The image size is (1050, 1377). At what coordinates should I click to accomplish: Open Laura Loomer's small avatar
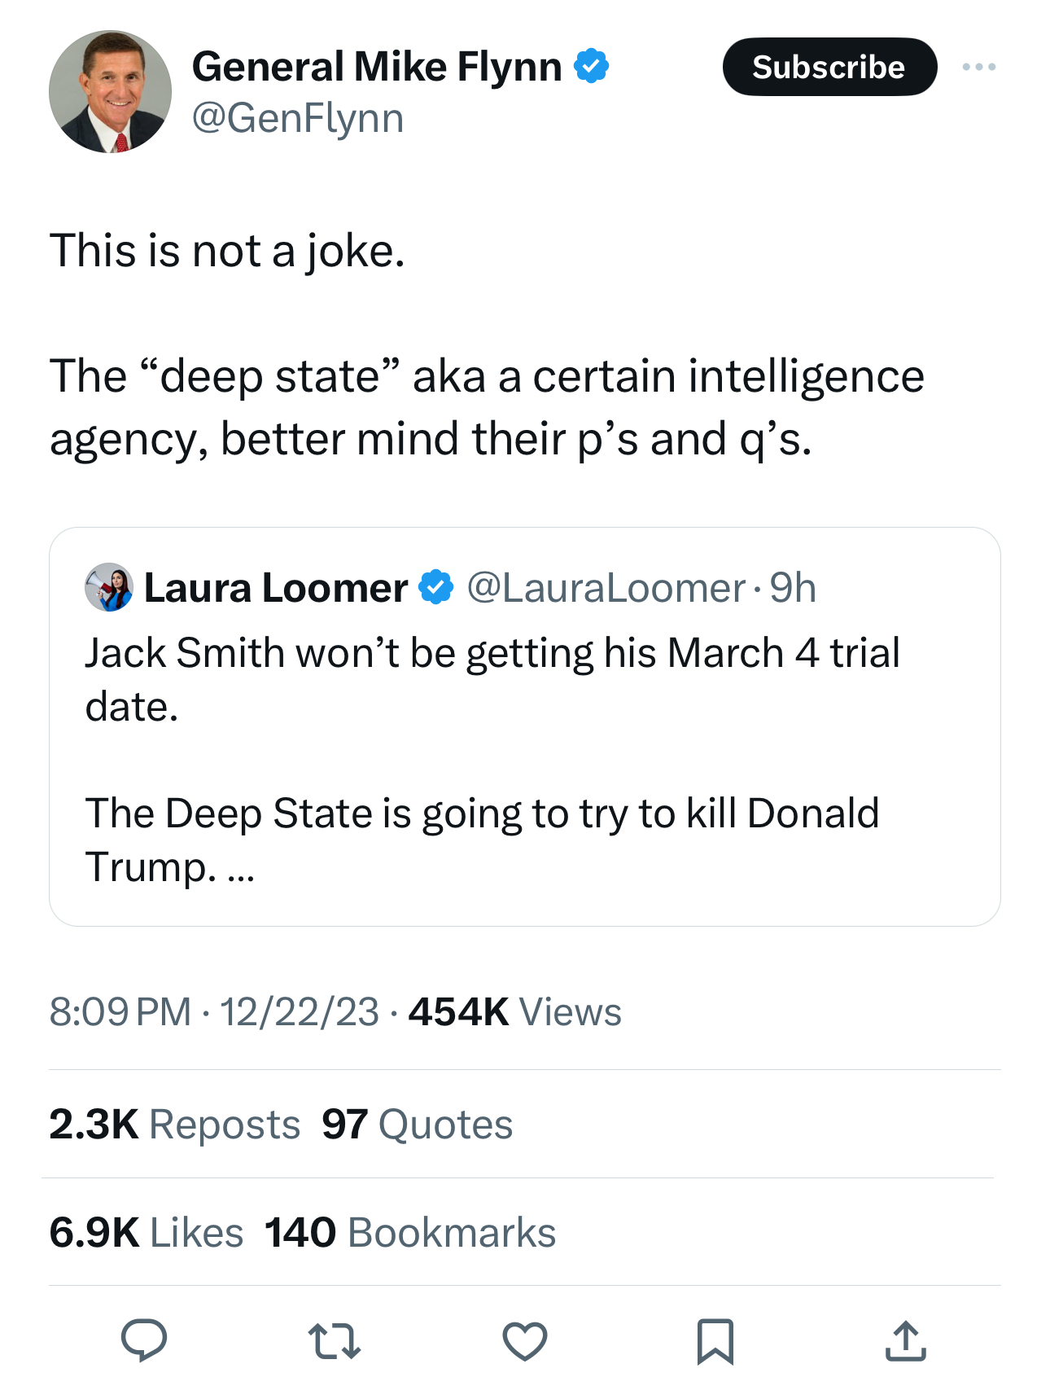tap(109, 587)
